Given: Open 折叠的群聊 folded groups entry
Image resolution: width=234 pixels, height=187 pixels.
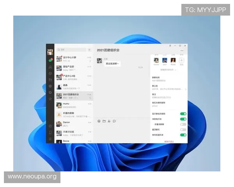Looking at the screenshot, I should pyautogui.click(x=74, y=115).
